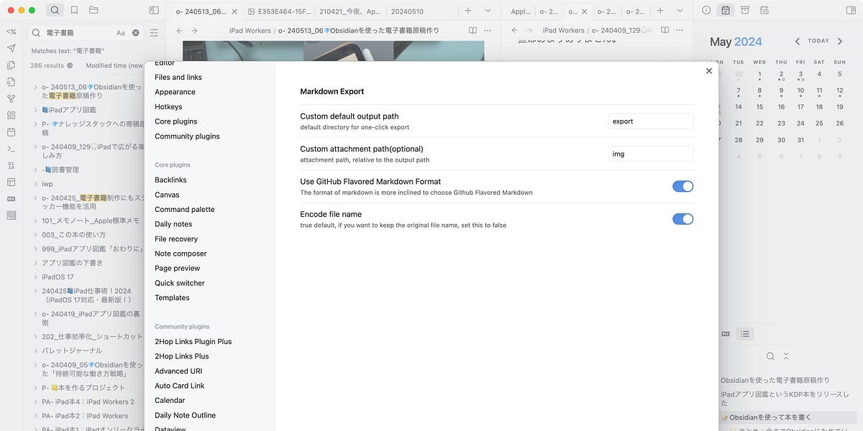This screenshot has width=863, height=431.
Task: Open Files and links settings
Action: [178, 77]
